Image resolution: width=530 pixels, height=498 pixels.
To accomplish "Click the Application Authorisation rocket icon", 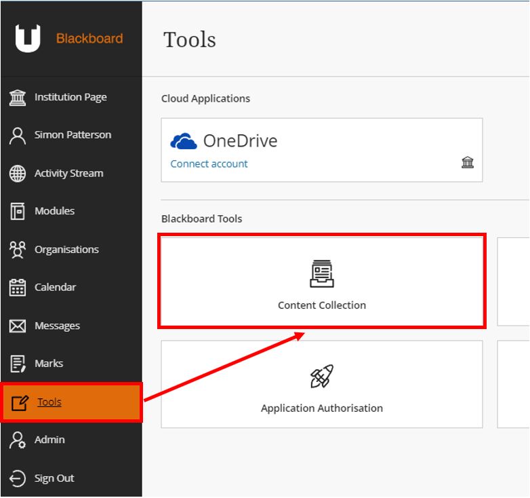I will pos(322,376).
